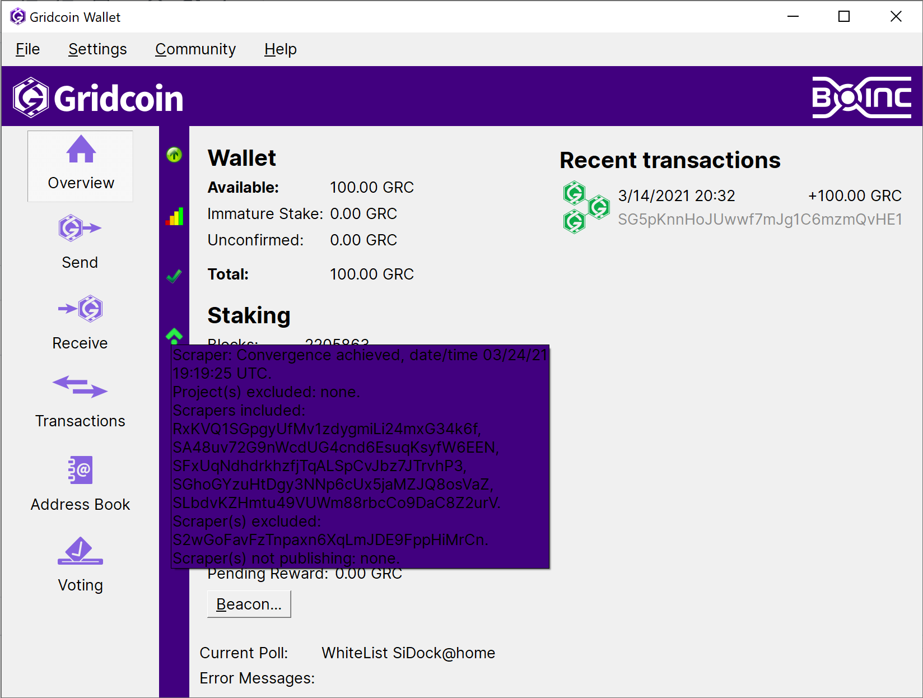This screenshot has width=923, height=698.
Task: Click the excluded scraper S2wGoFavFzTnpaxn6XqLmJDE9FppHiMrCn text
Action: (330, 540)
